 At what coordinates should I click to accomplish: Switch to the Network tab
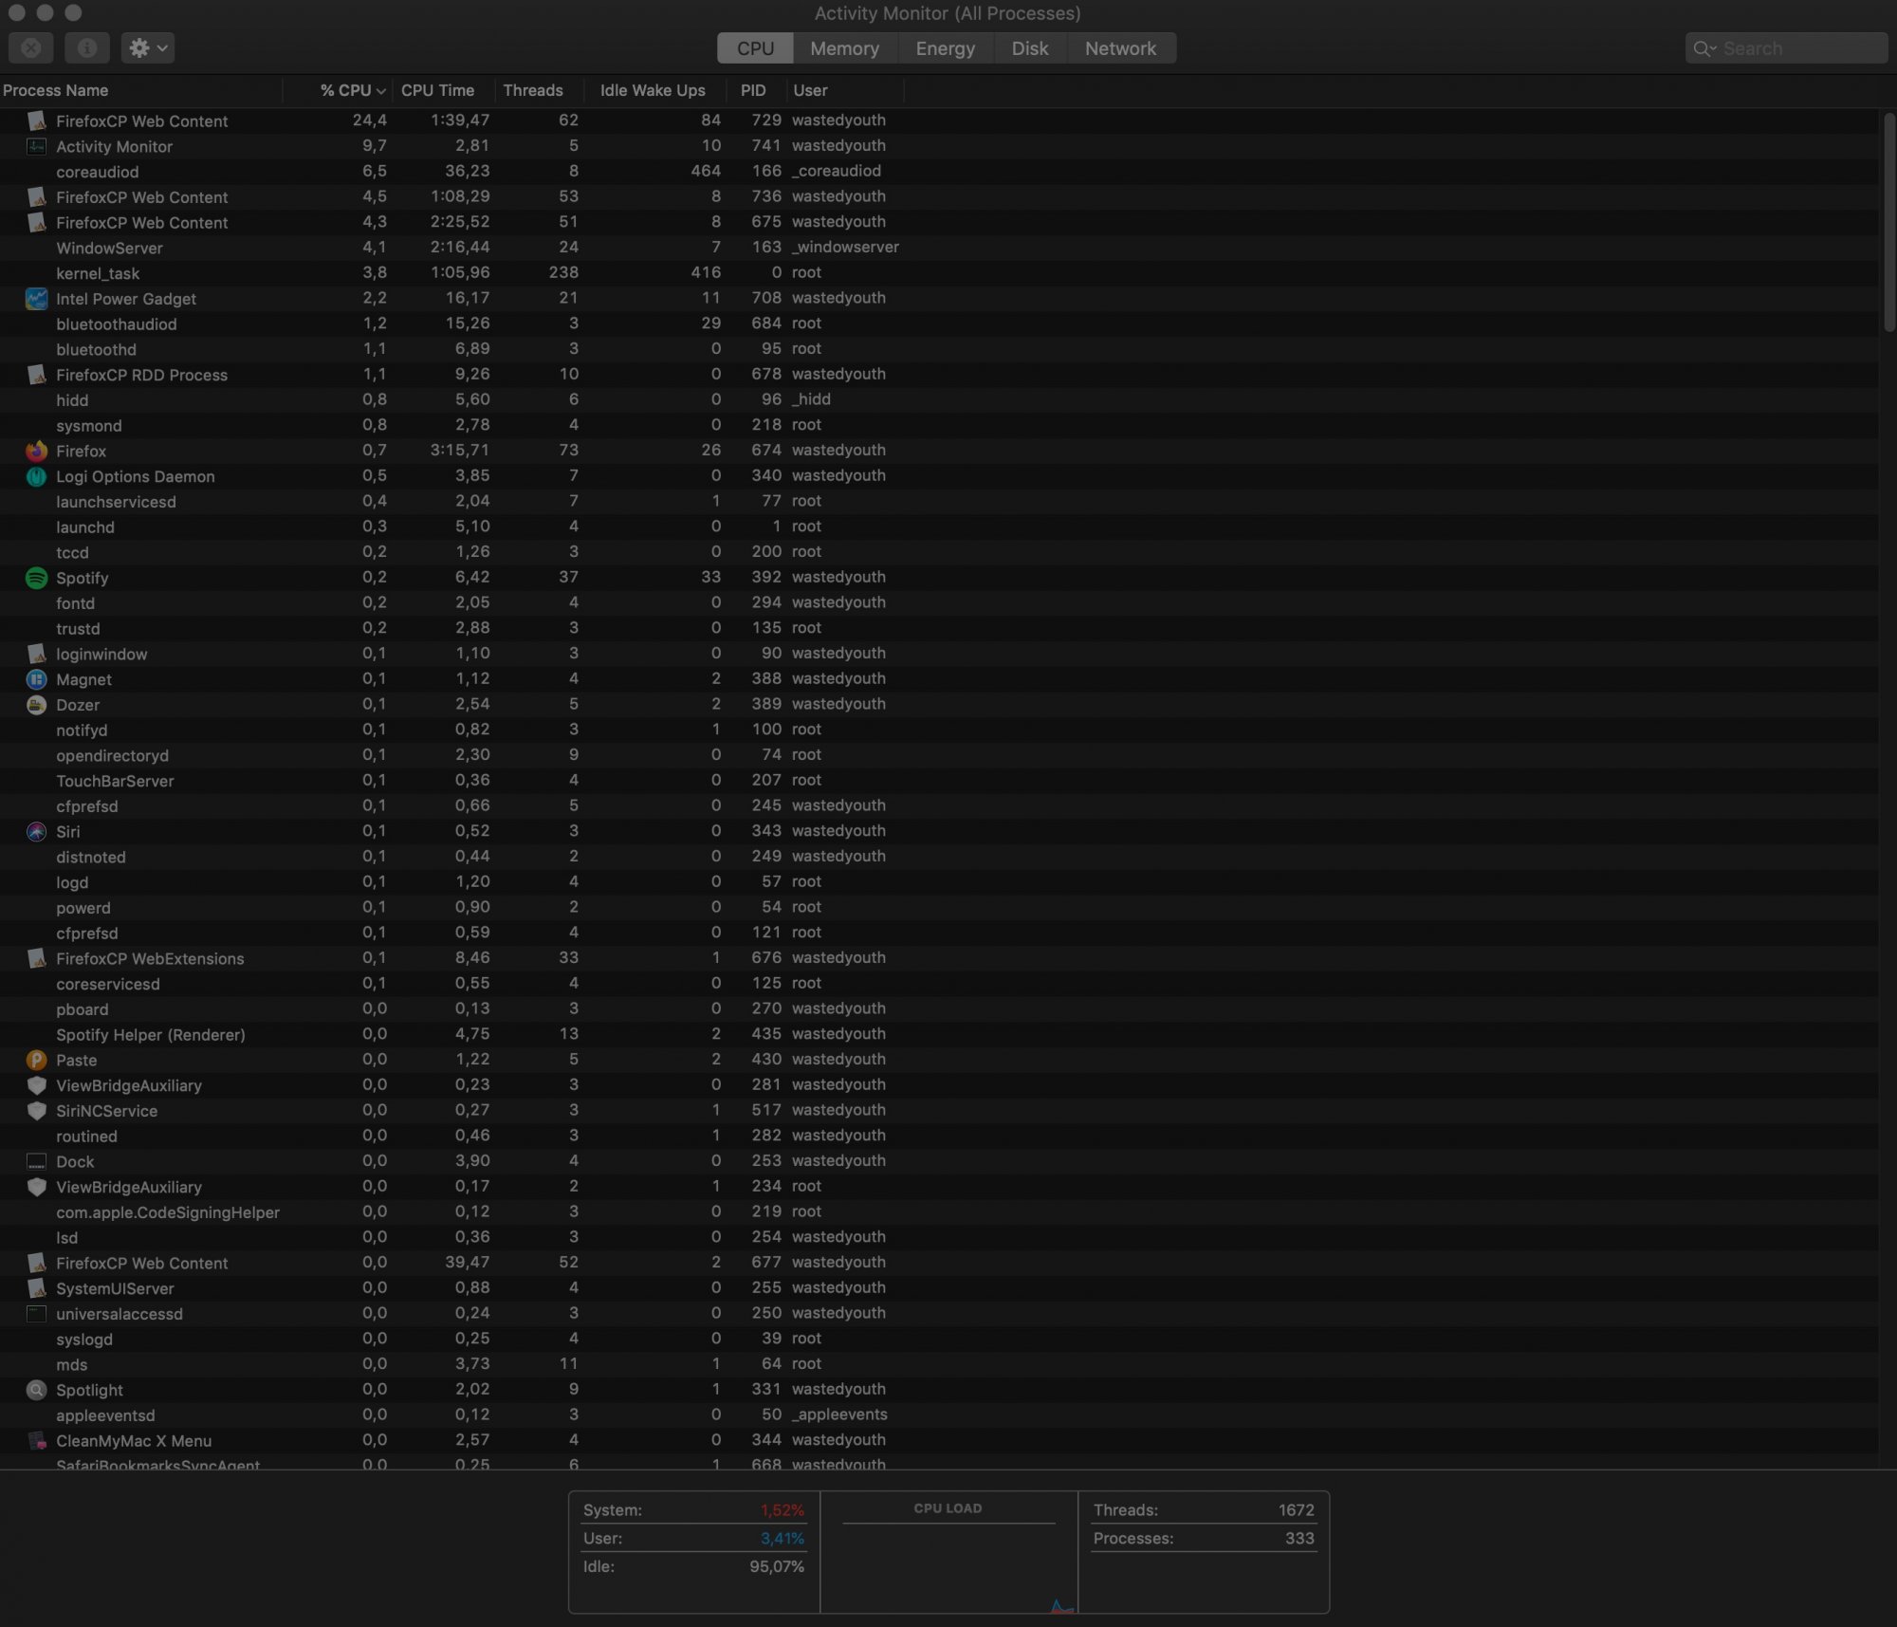[1120, 48]
